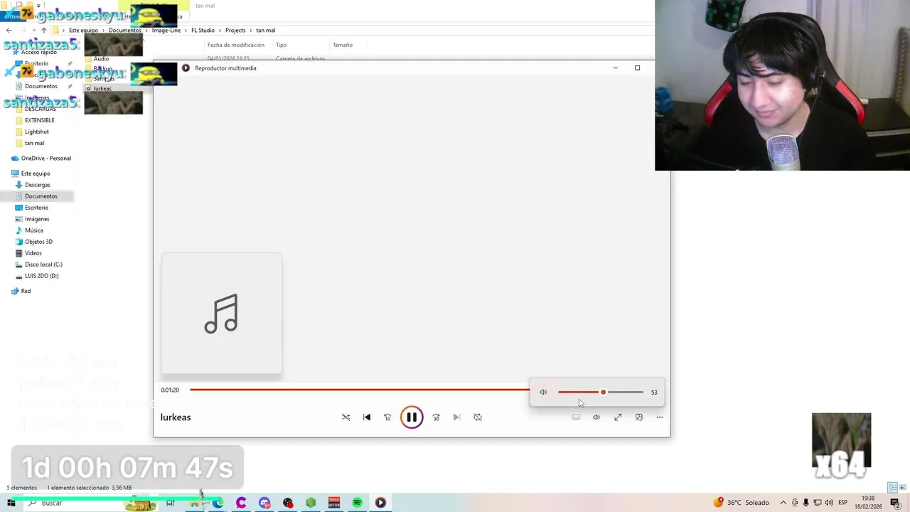The height and width of the screenshot is (512, 910).
Task: Open Task View from the taskbar
Action: [171, 503]
